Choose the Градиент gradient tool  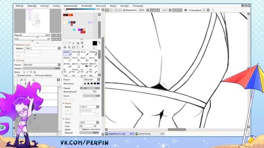click(85, 65)
